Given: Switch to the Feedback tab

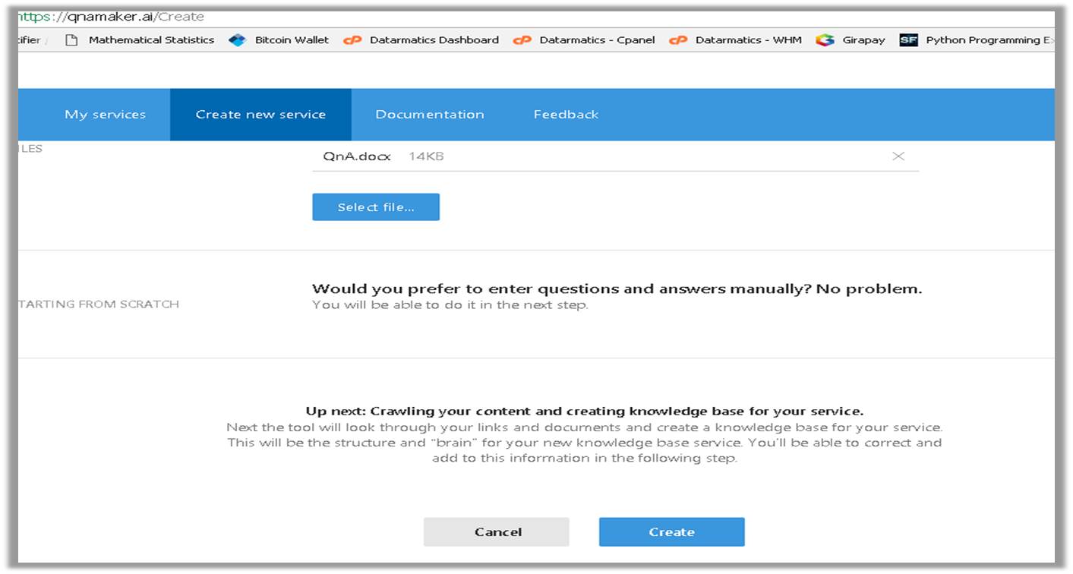Looking at the screenshot, I should 566,115.
